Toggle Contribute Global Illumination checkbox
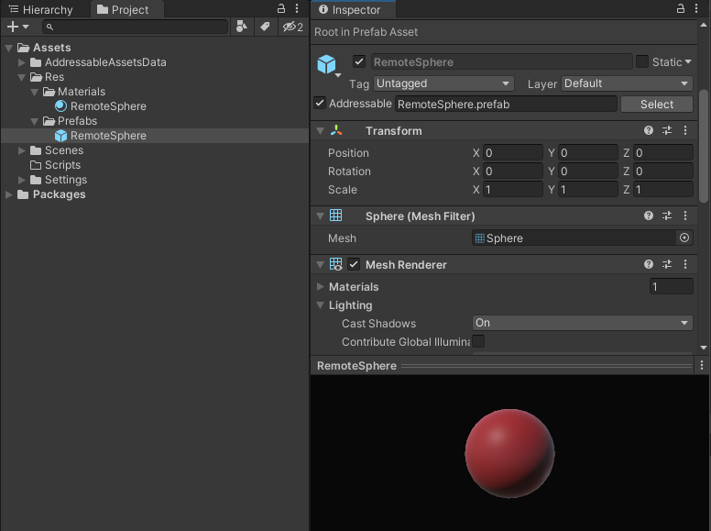The image size is (711, 531). click(x=478, y=341)
